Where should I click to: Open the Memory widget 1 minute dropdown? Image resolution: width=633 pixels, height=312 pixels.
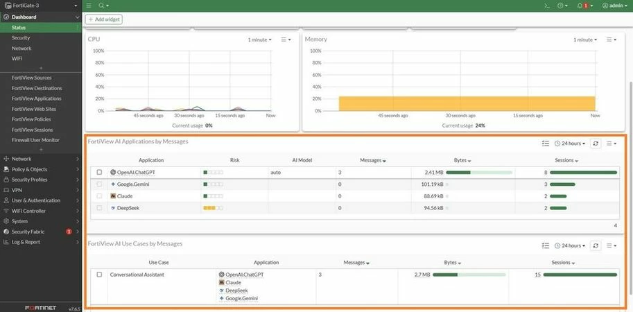tap(585, 40)
